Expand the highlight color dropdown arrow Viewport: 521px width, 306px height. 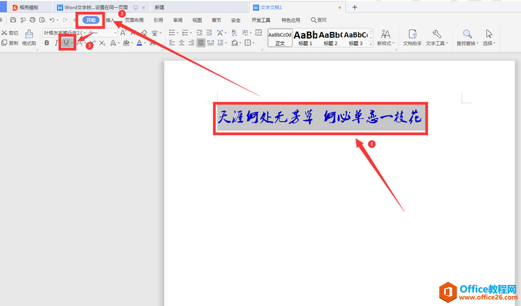click(x=132, y=43)
